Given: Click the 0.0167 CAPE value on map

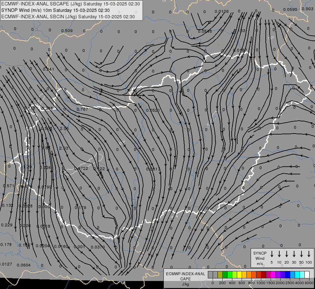Looking at the screenshot, I should pyautogui.click(x=240, y=50).
